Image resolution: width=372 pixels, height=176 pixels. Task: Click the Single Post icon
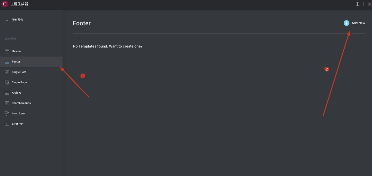pyautogui.click(x=7, y=72)
